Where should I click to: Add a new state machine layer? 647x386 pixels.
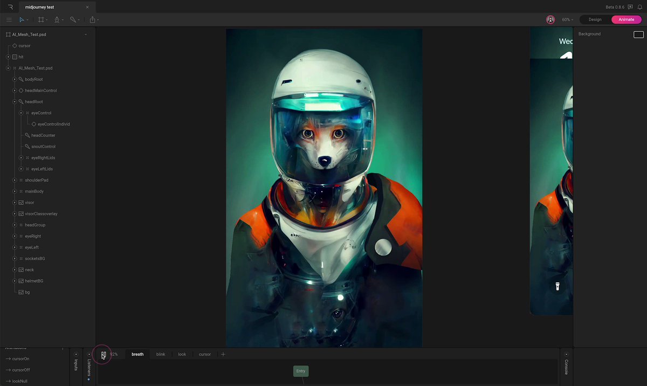(223, 354)
